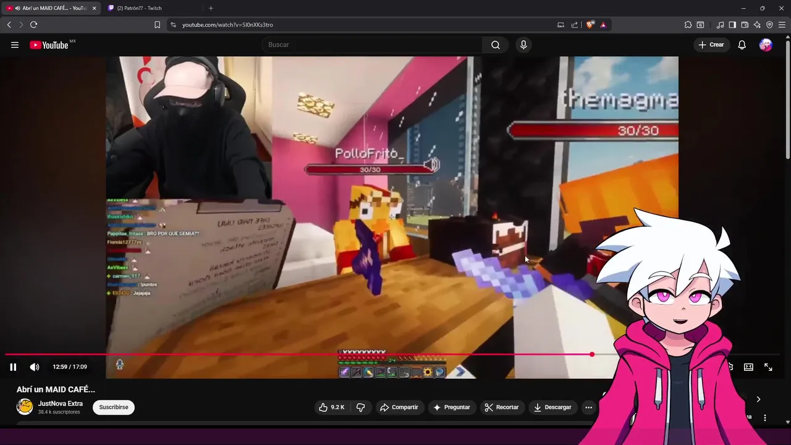This screenshot has width=791, height=445.
Task: Open Brave Rewards triangle icon
Action: click(x=603, y=25)
